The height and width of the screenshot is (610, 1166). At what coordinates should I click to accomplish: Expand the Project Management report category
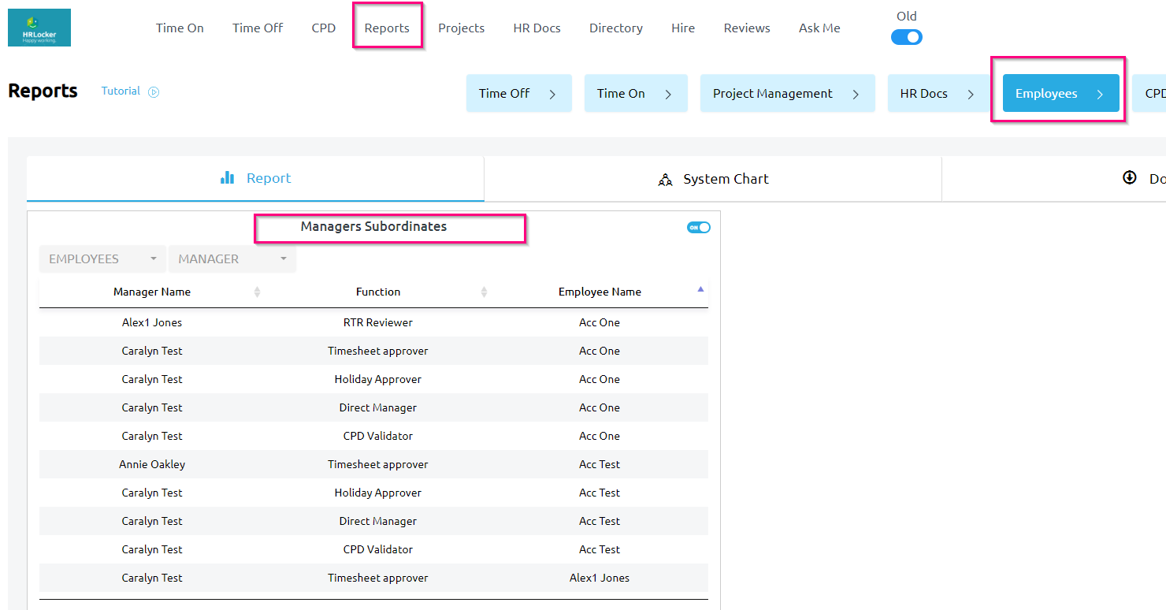pos(786,94)
